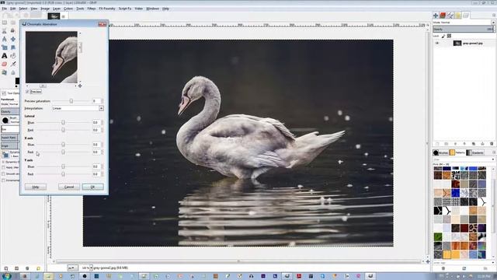
Task: Click the gray-goose2.jpg layer thumbnail
Action: click(x=457, y=44)
